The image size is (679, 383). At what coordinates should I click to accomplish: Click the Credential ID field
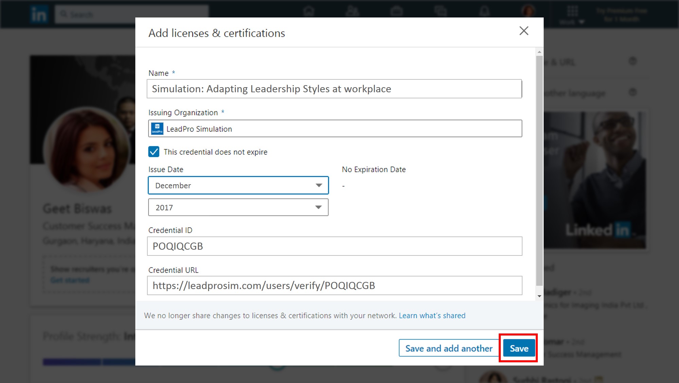click(334, 246)
